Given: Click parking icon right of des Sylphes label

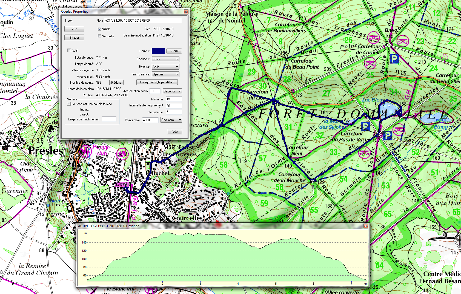Looking at the screenshot, I should [x=365, y=126].
